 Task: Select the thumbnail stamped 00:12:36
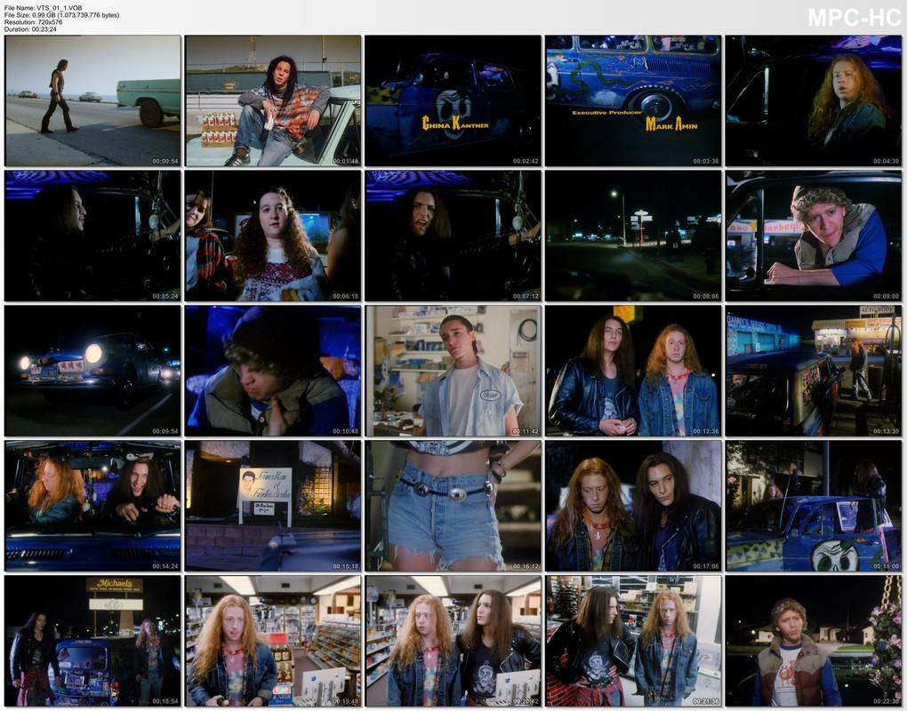pyautogui.click(x=633, y=371)
